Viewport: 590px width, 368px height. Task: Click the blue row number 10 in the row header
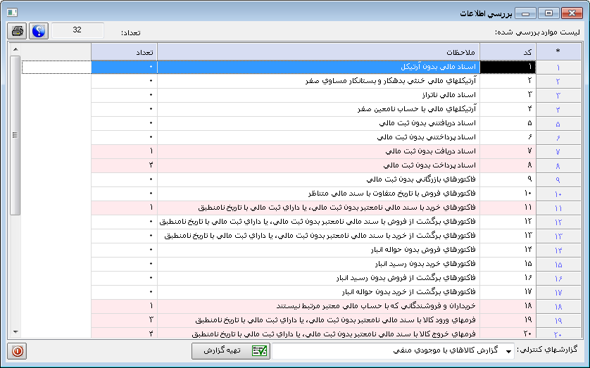(x=558, y=193)
